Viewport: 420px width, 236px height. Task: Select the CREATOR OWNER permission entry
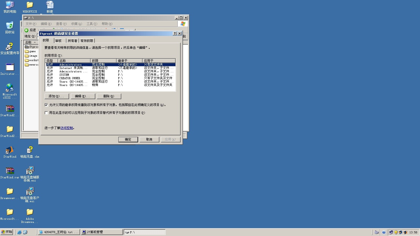pyautogui.click(x=70, y=78)
